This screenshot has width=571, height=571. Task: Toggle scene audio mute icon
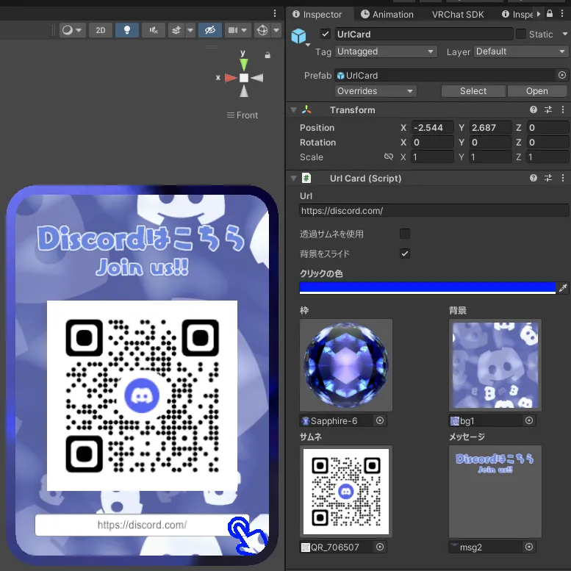154,30
